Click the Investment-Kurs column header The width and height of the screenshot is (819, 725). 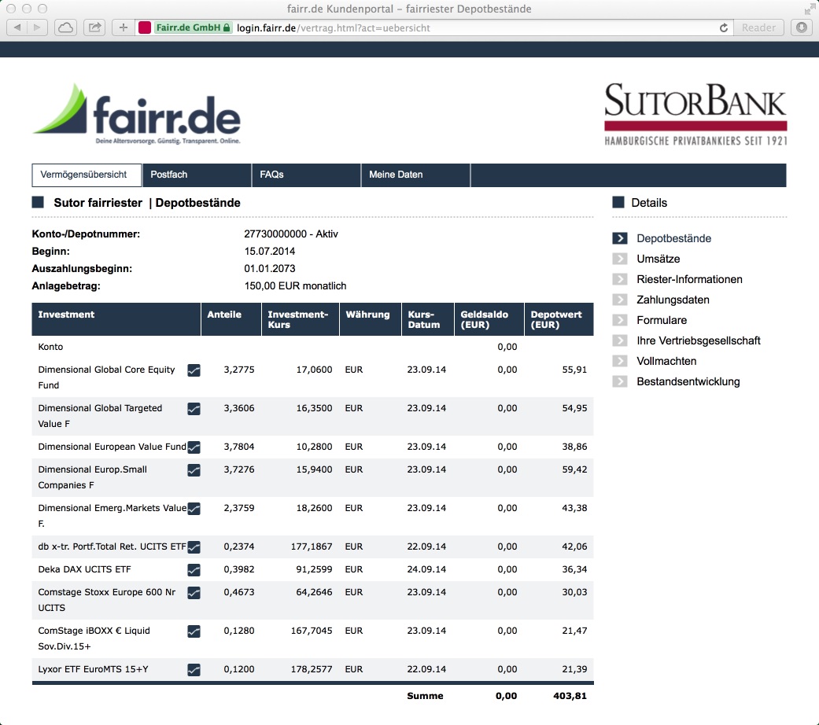(301, 319)
